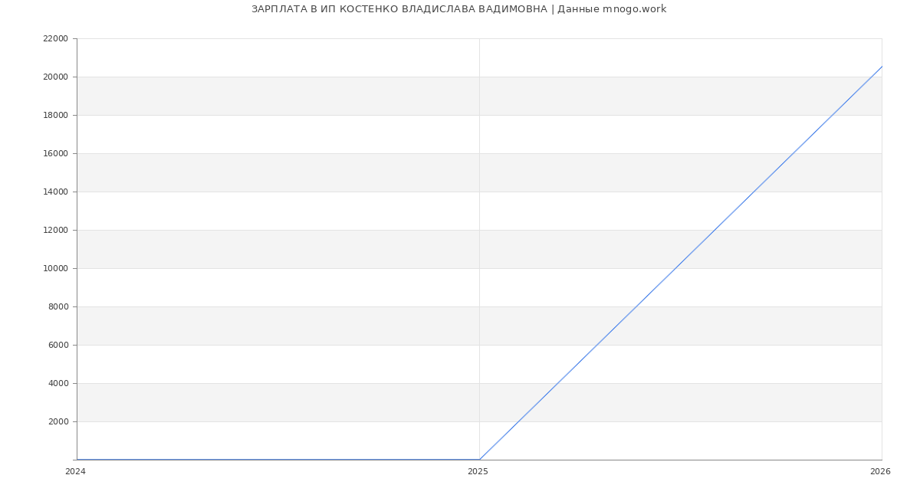The image size is (920, 498).
Task: Click the 2024 x-axis label
Action: tap(75, 472)
